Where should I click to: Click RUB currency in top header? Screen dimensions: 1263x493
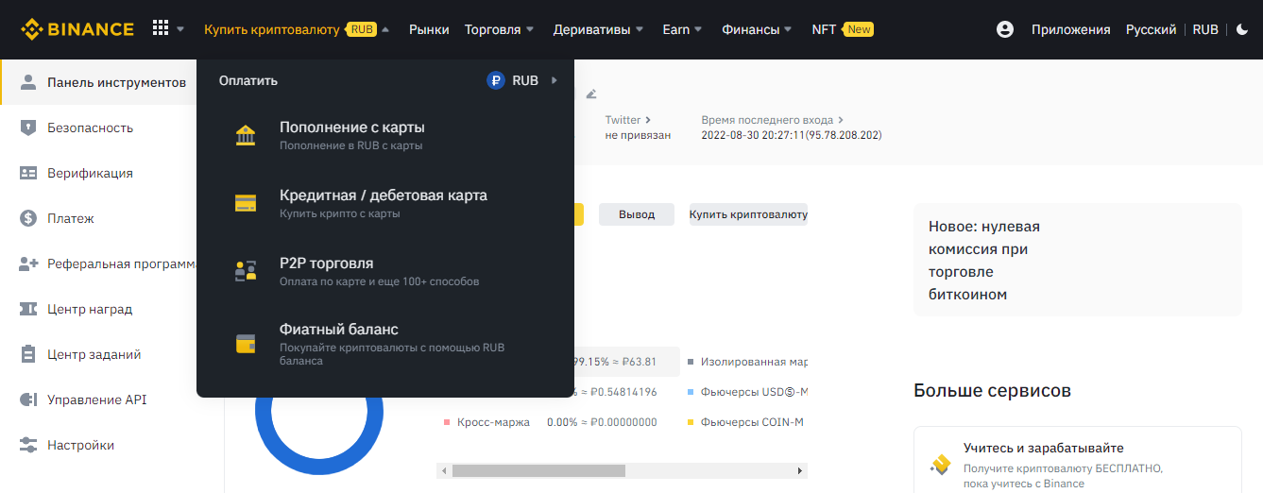(1205, 29)
